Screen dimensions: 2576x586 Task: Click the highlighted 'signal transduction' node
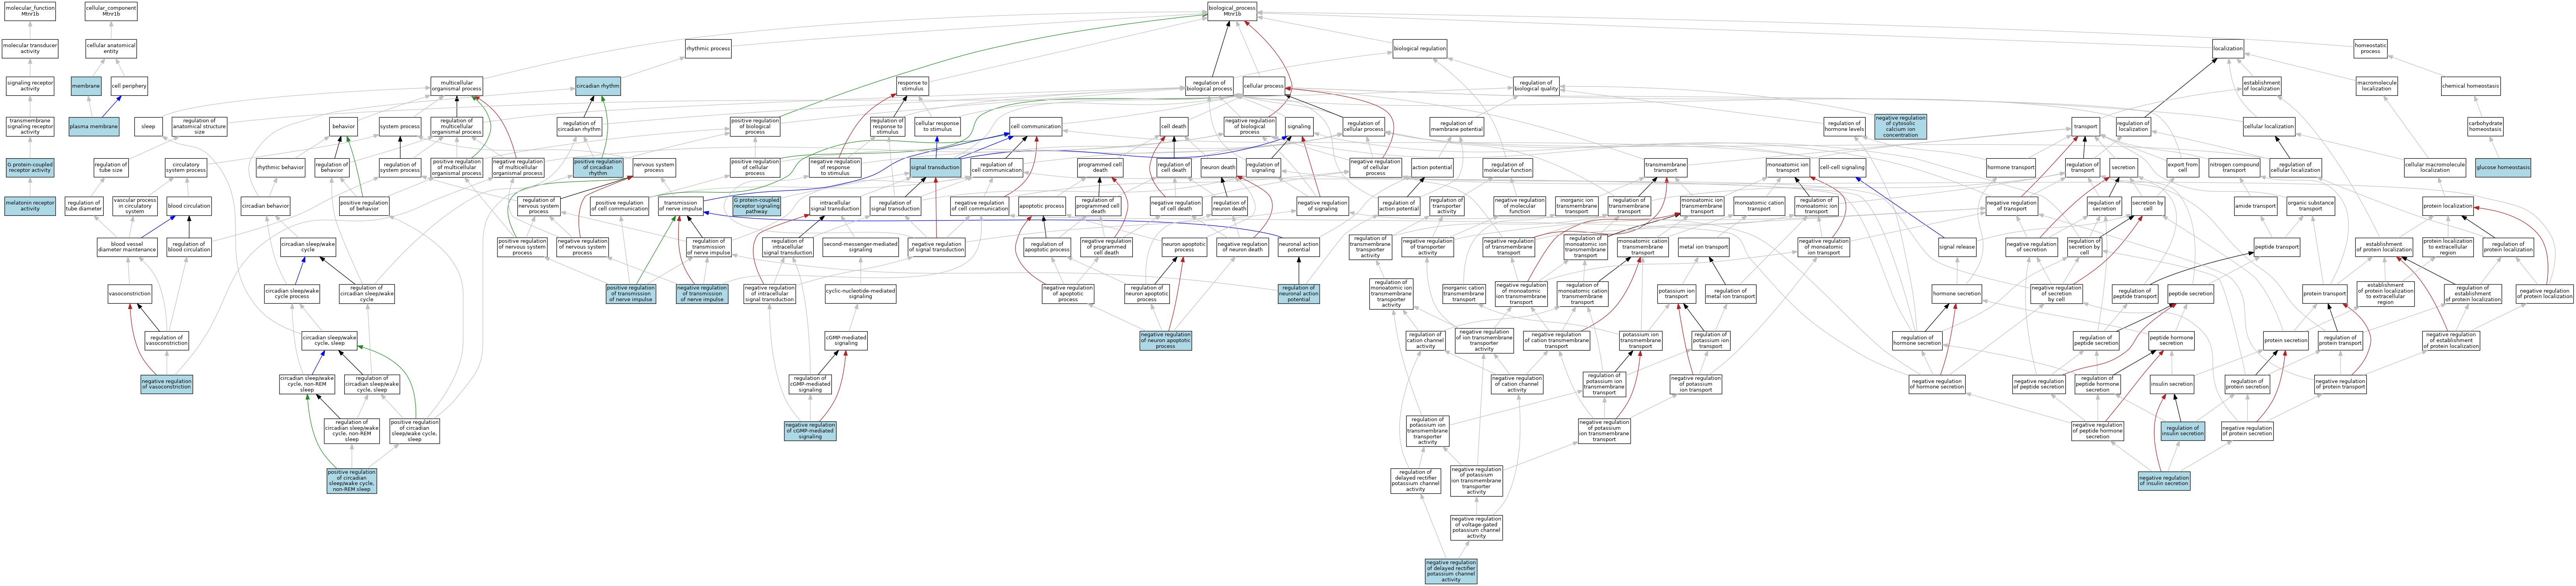tap(935, 167)
